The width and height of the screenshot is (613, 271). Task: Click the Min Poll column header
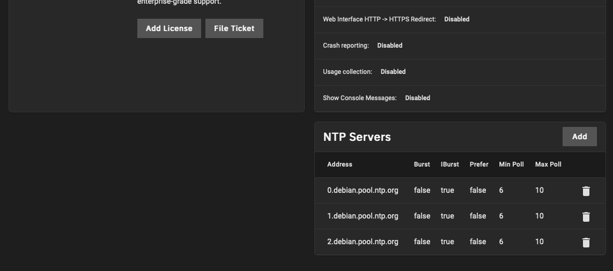click(x=511, y=164)
